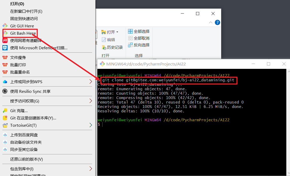Maximize the MINGW64 Git Bash window
This screenshot has height=176, width=290.
pyautogui.click(x=269, y=64)
